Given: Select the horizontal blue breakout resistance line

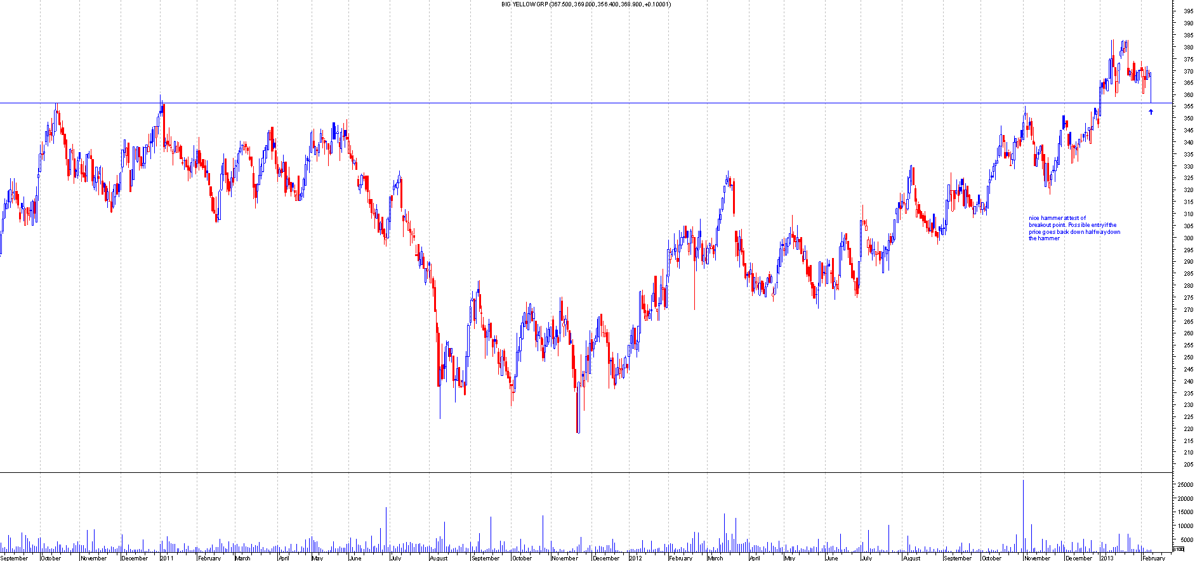Looking at the screenshot, I should click(x=571, y=103).
